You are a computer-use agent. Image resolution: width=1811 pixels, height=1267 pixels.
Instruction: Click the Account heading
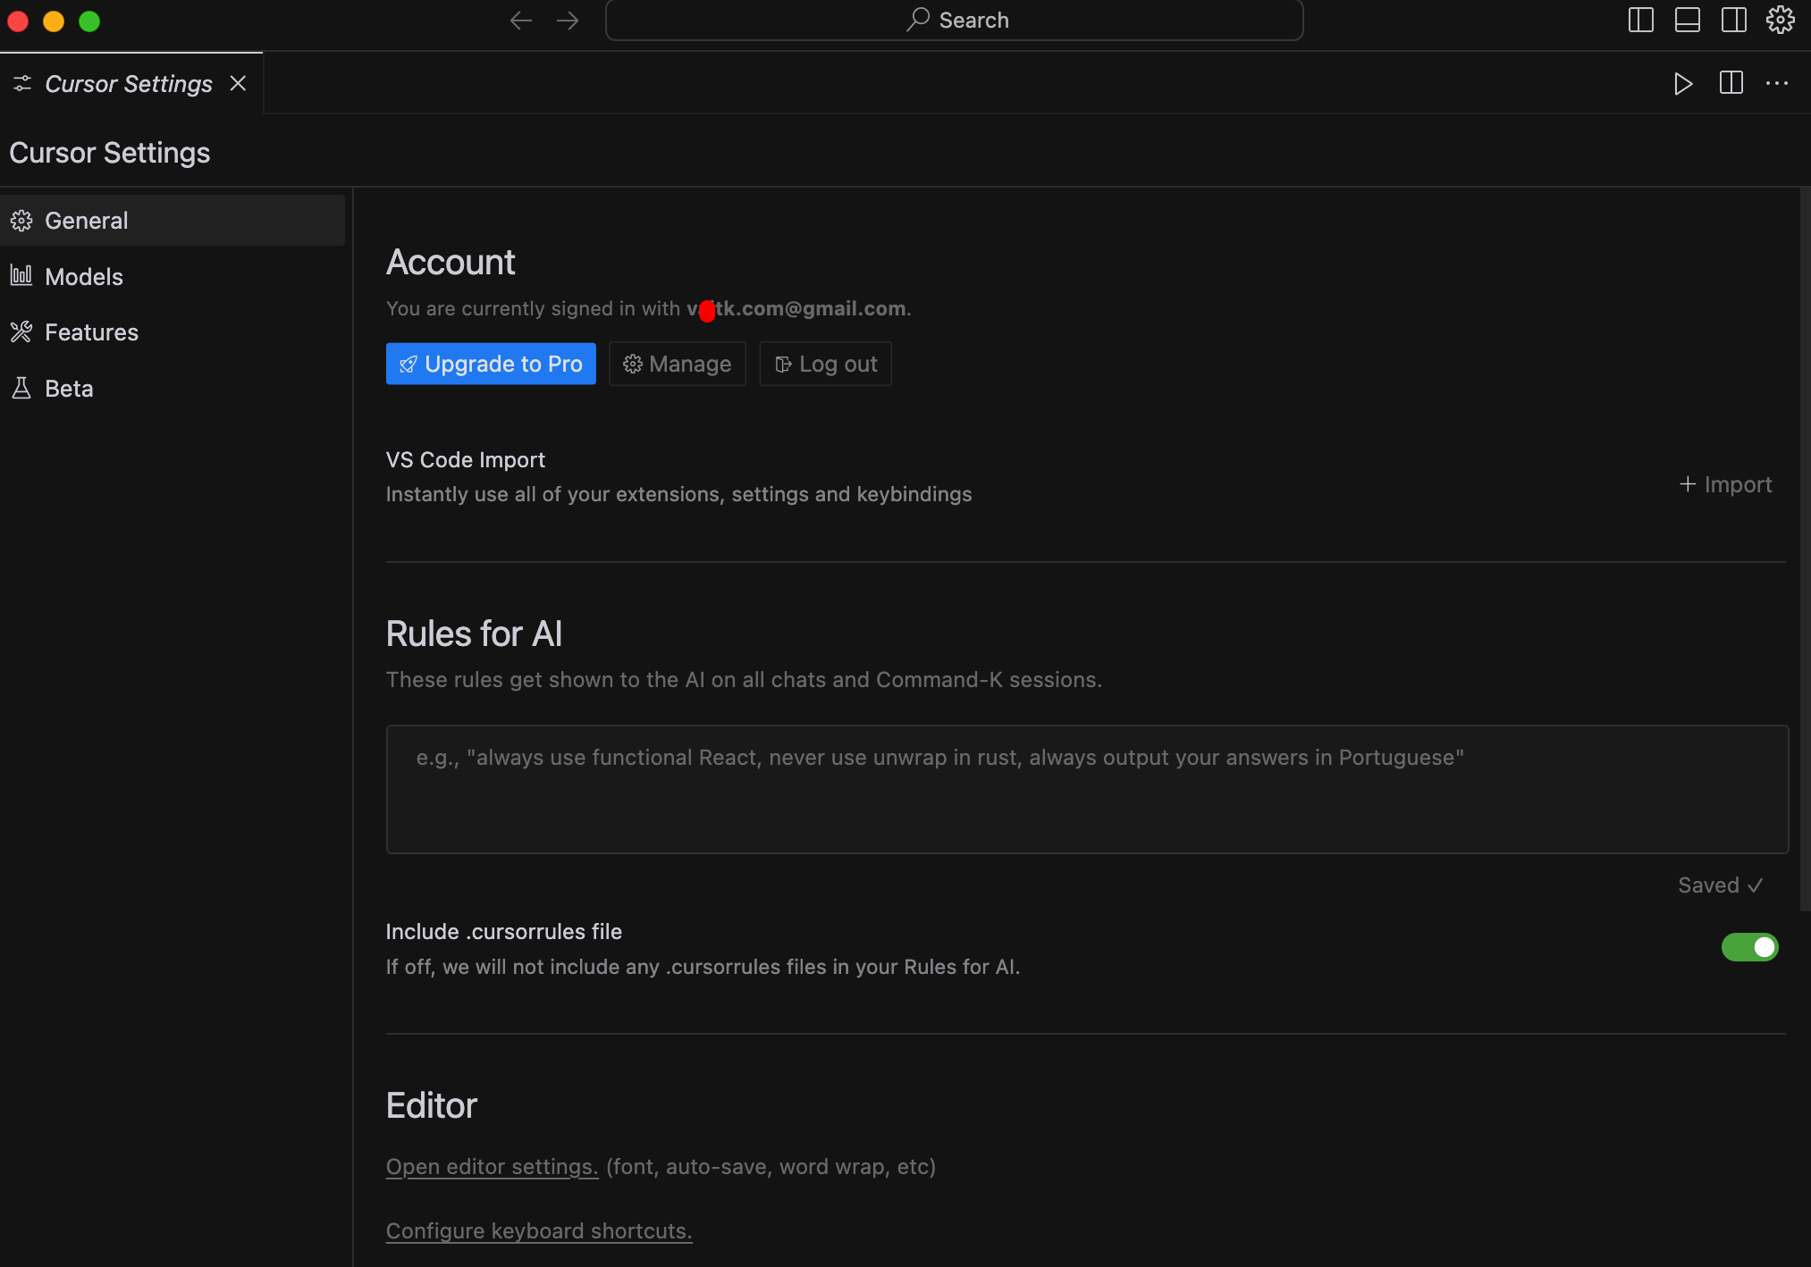coord(451,263)
